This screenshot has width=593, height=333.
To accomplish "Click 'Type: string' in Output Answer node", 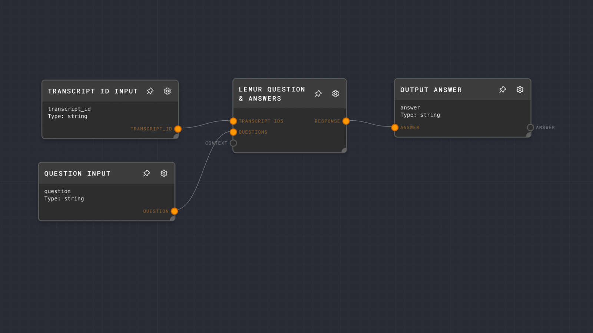I will pos(420,115).
